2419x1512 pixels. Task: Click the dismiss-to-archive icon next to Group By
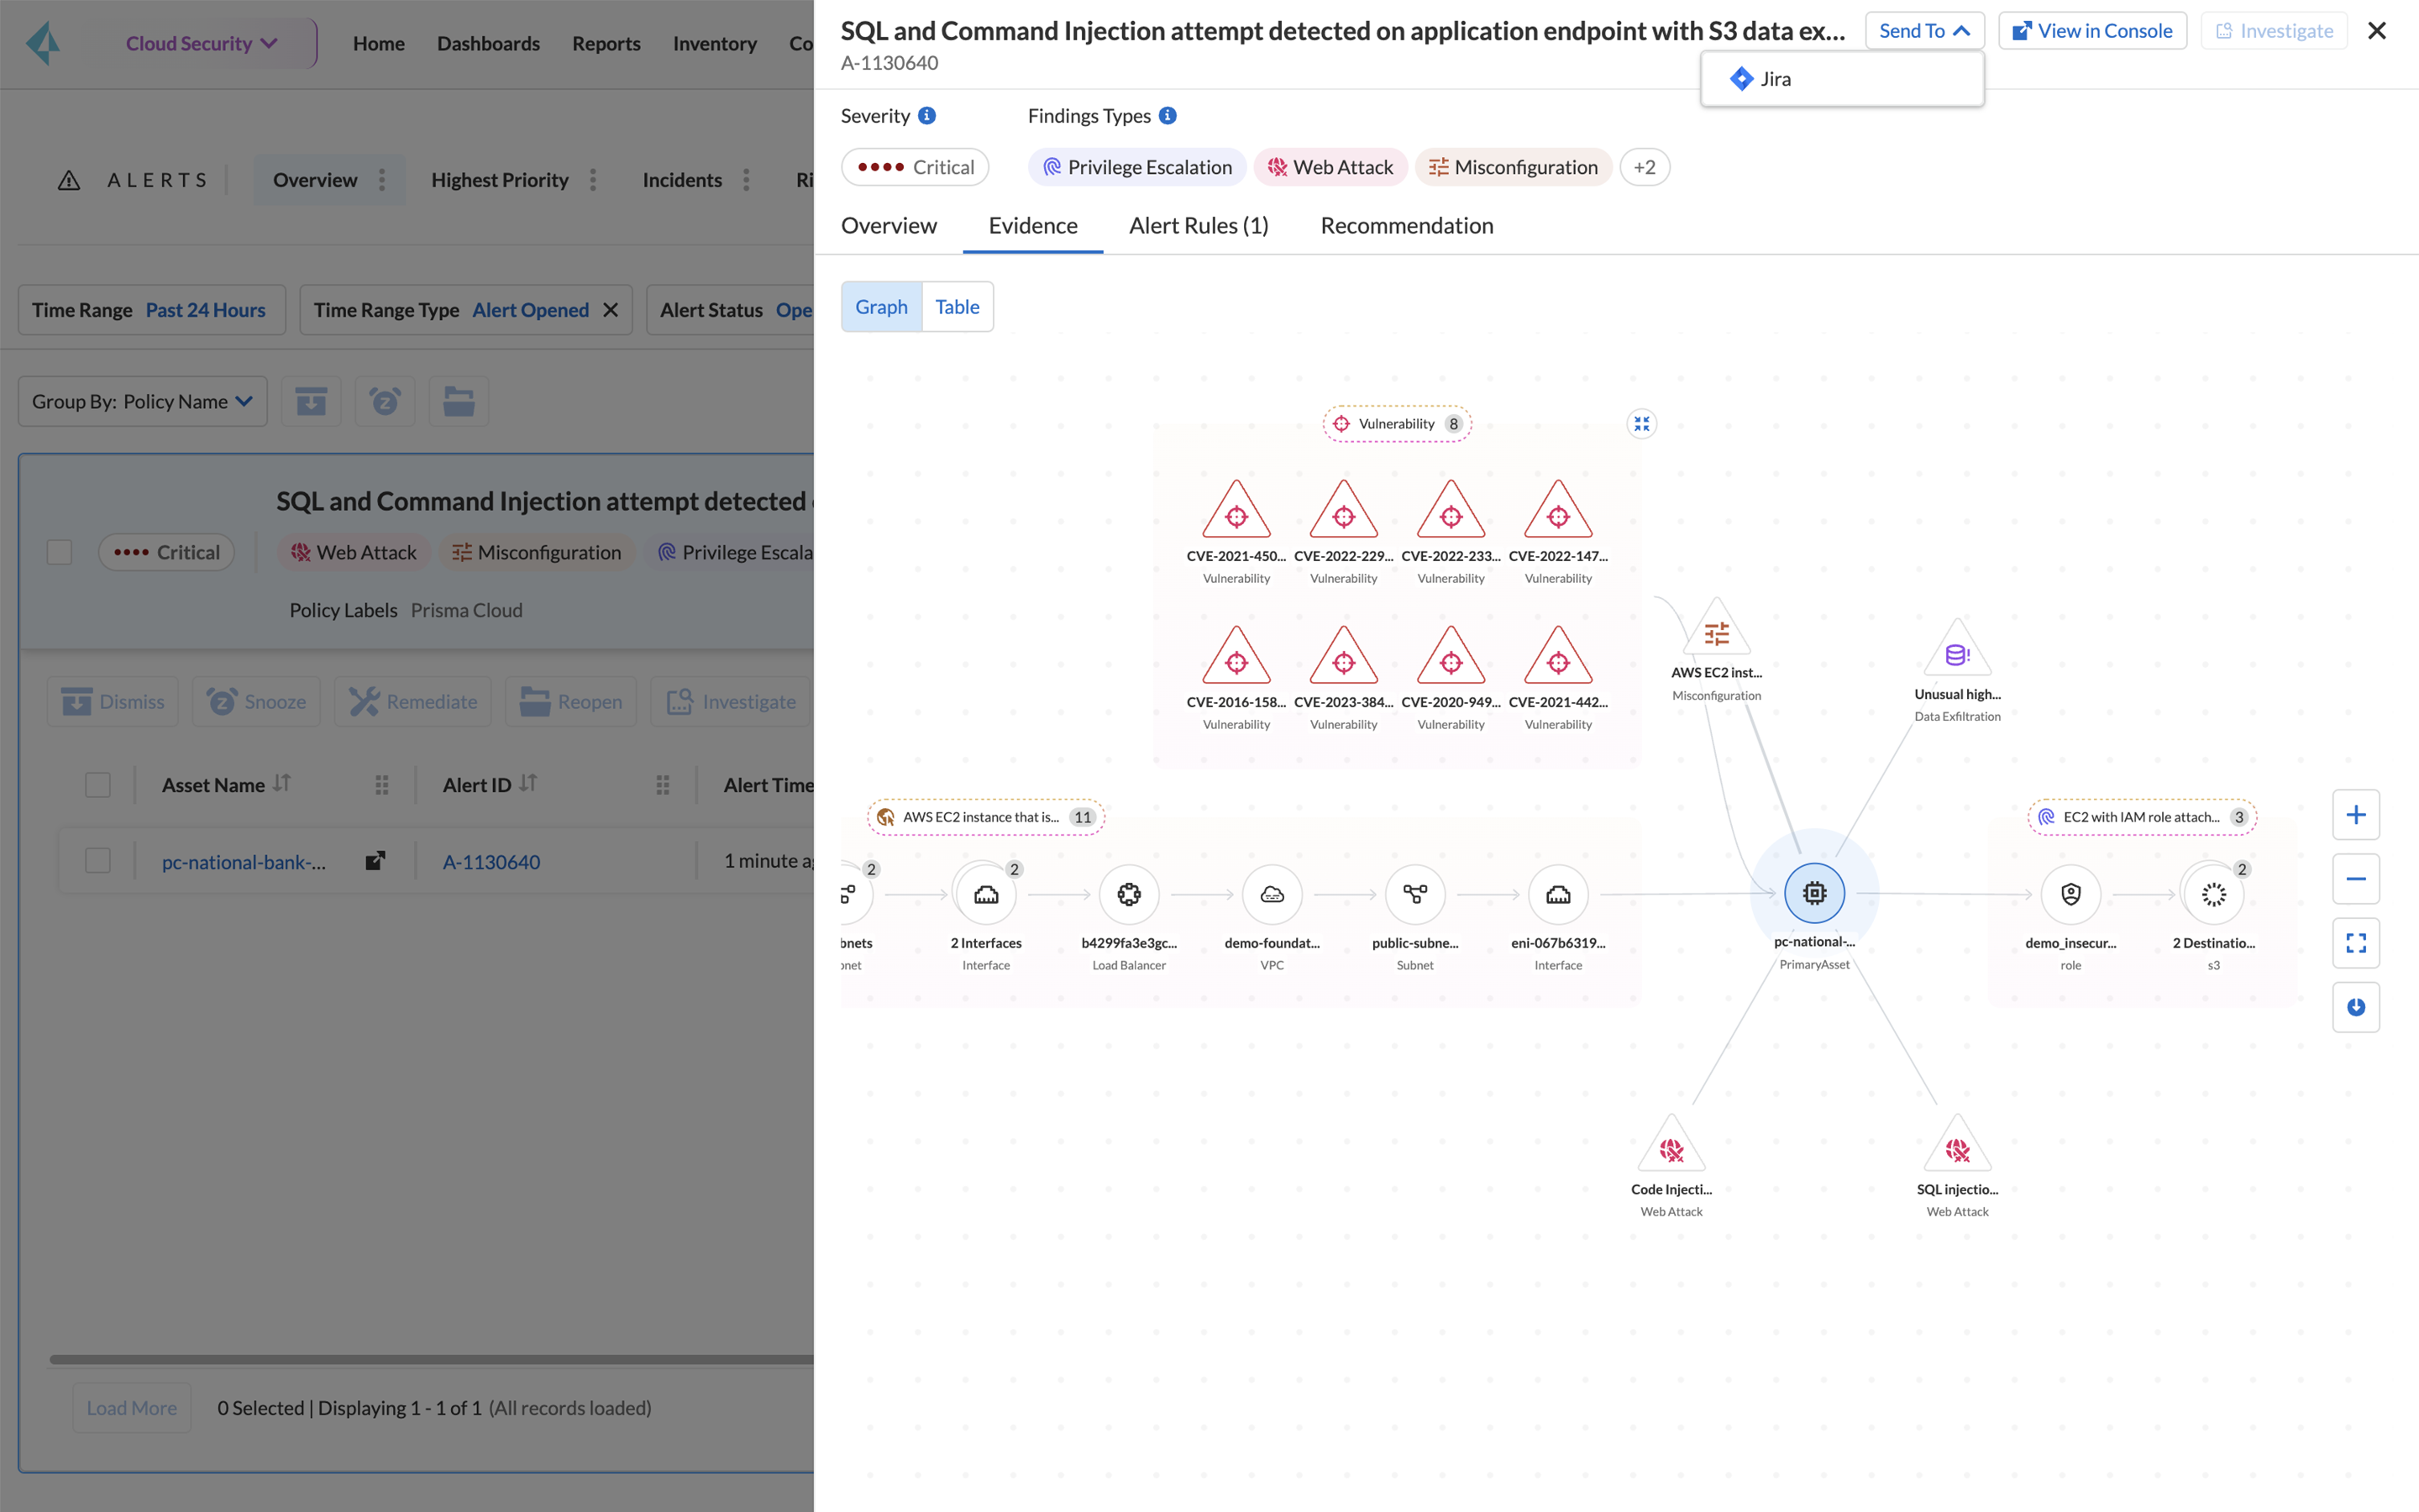tap(311, 401)
